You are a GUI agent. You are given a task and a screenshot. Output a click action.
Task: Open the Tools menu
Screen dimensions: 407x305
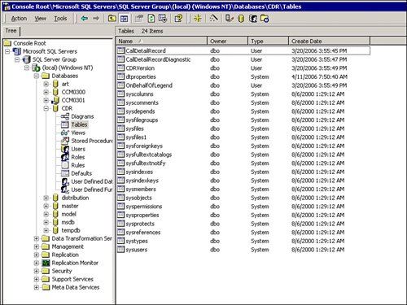pos(60,19)
